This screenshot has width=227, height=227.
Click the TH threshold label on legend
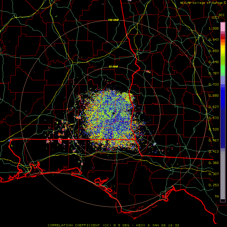tap(217, 196)
